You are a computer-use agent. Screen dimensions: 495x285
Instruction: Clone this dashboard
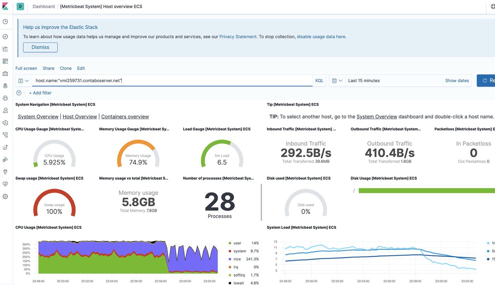[66, 68]
